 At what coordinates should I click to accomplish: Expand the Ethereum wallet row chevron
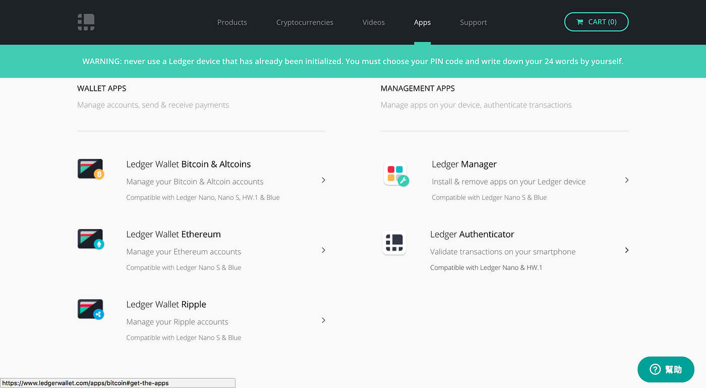point(323,250)
